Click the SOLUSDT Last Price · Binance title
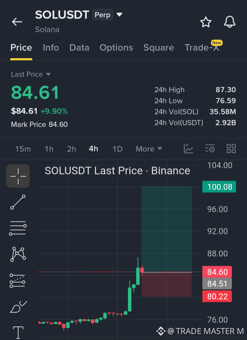 tap(117, 171)
